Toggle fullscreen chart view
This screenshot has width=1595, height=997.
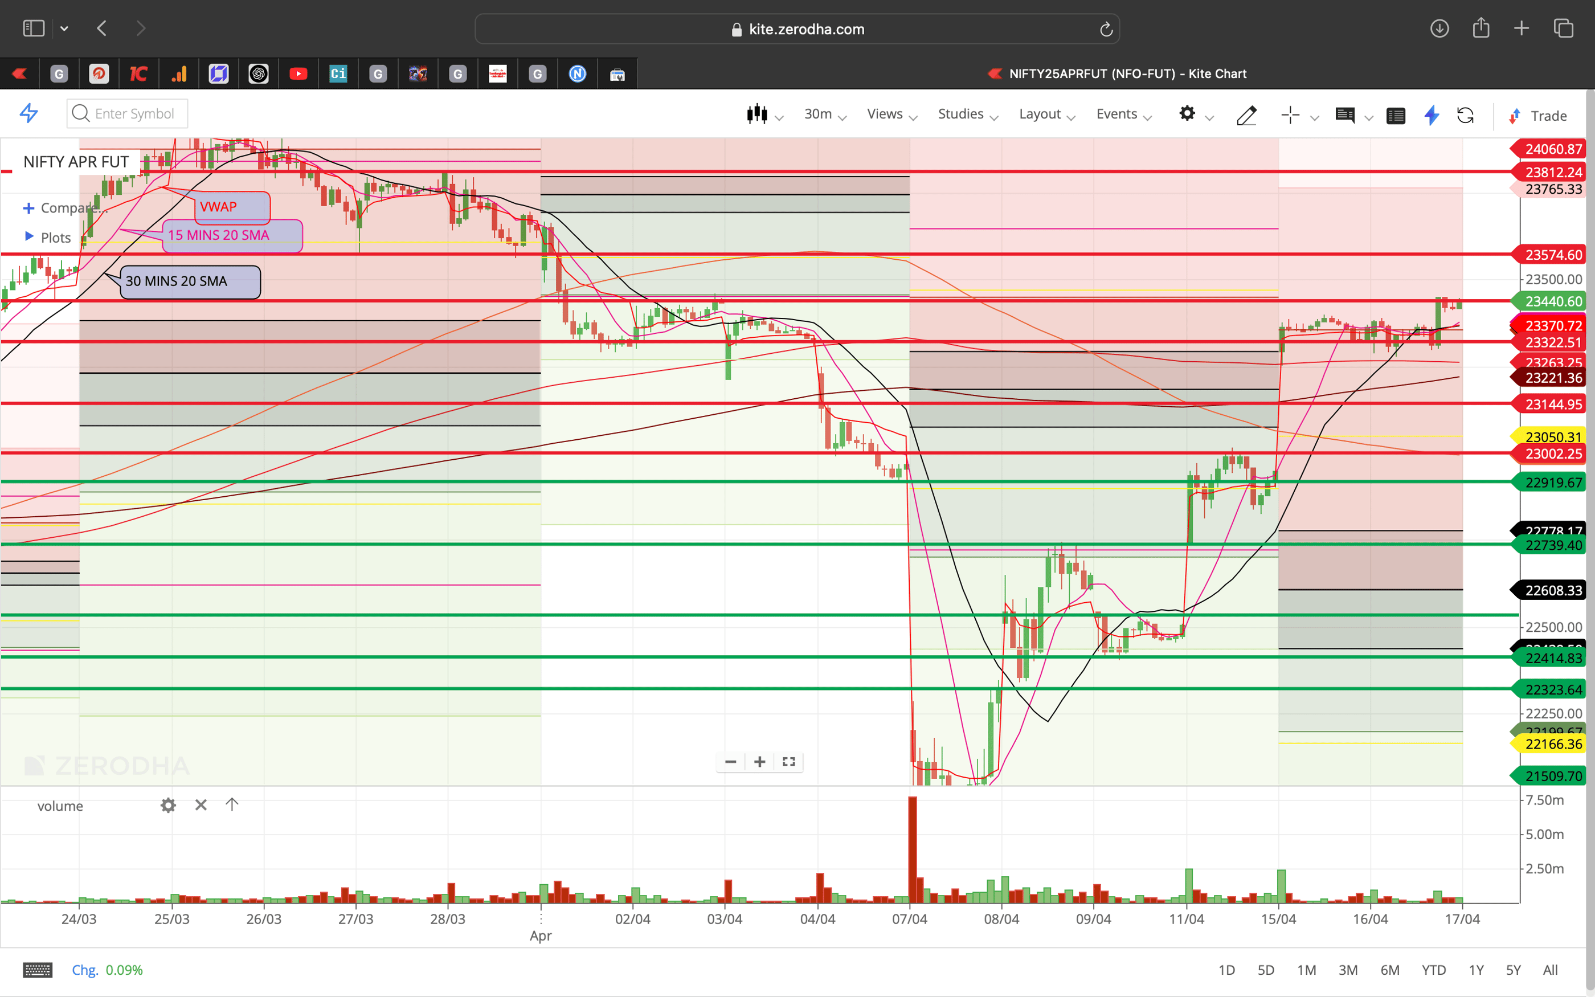[788, 762]
